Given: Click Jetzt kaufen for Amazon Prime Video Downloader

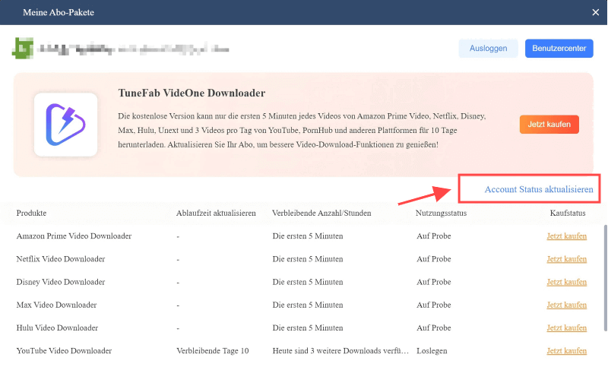Looking at the screenshot, I should 566,236.
